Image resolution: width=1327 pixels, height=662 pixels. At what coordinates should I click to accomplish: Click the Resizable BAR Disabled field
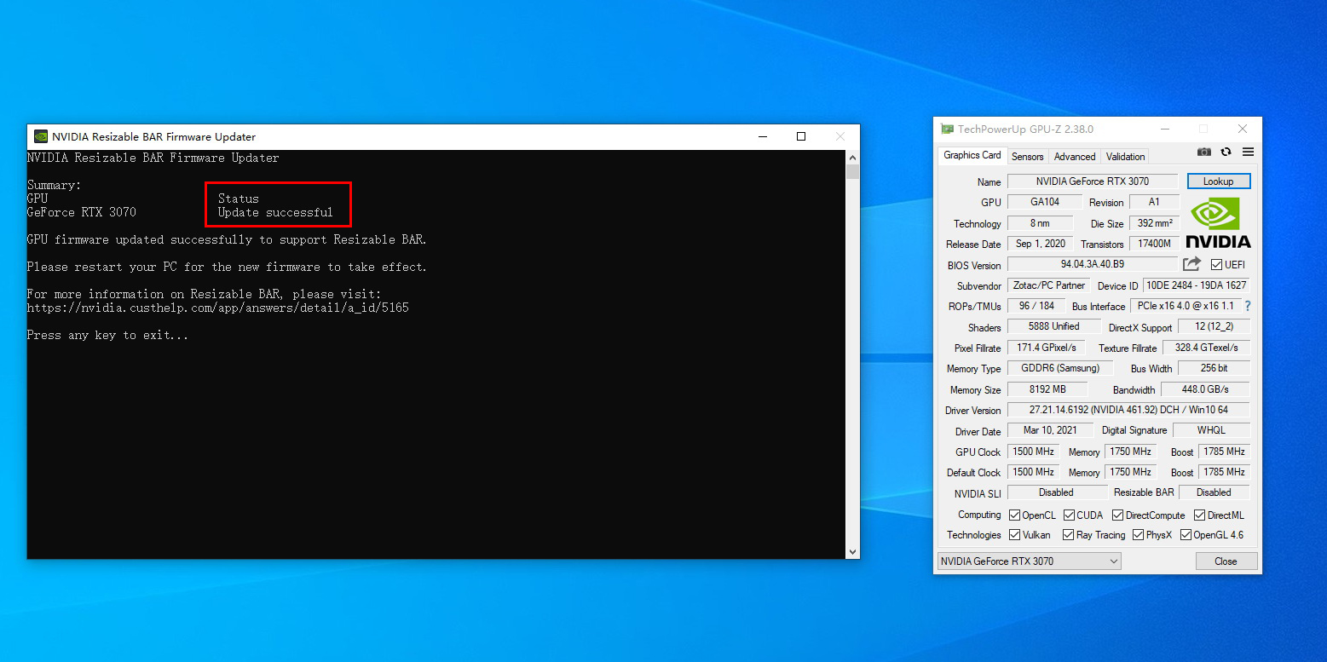click(x=1214, y=492)
